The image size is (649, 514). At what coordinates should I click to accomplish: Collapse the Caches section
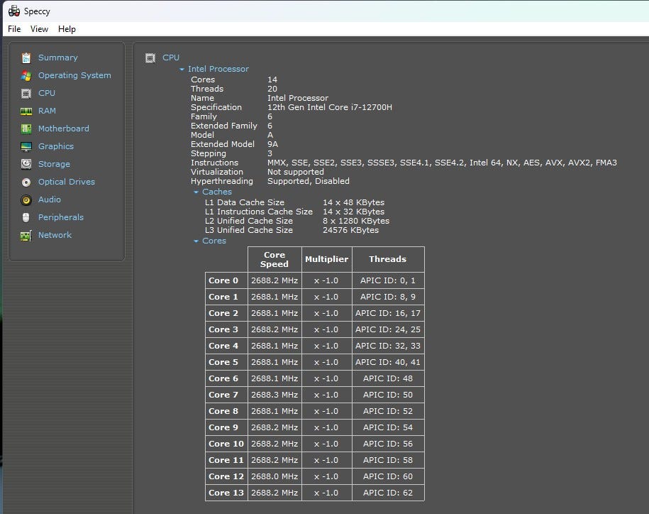pos(196,192)
